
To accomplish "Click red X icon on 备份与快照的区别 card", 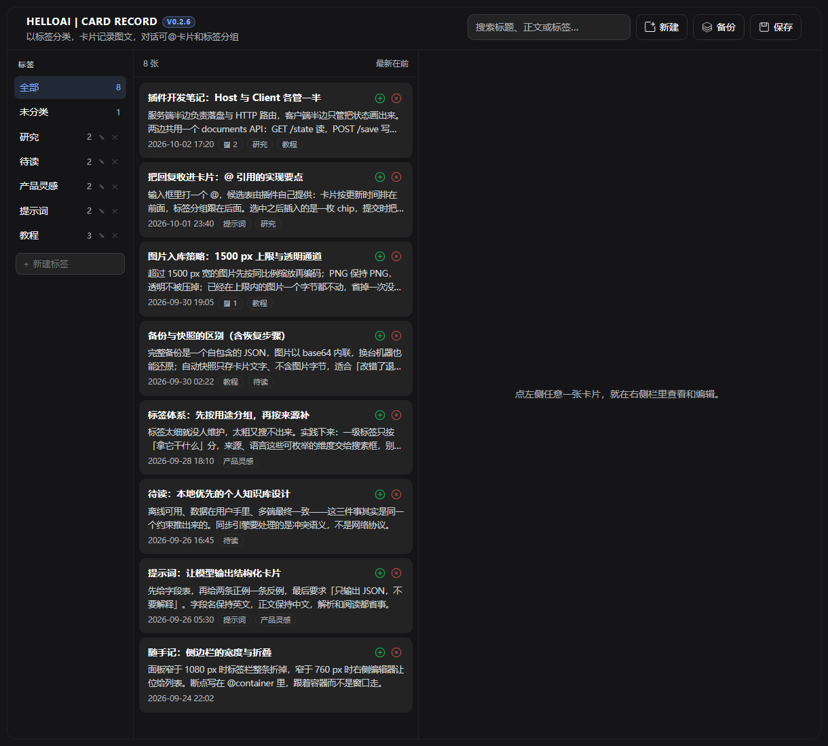I will pos(396,336).
